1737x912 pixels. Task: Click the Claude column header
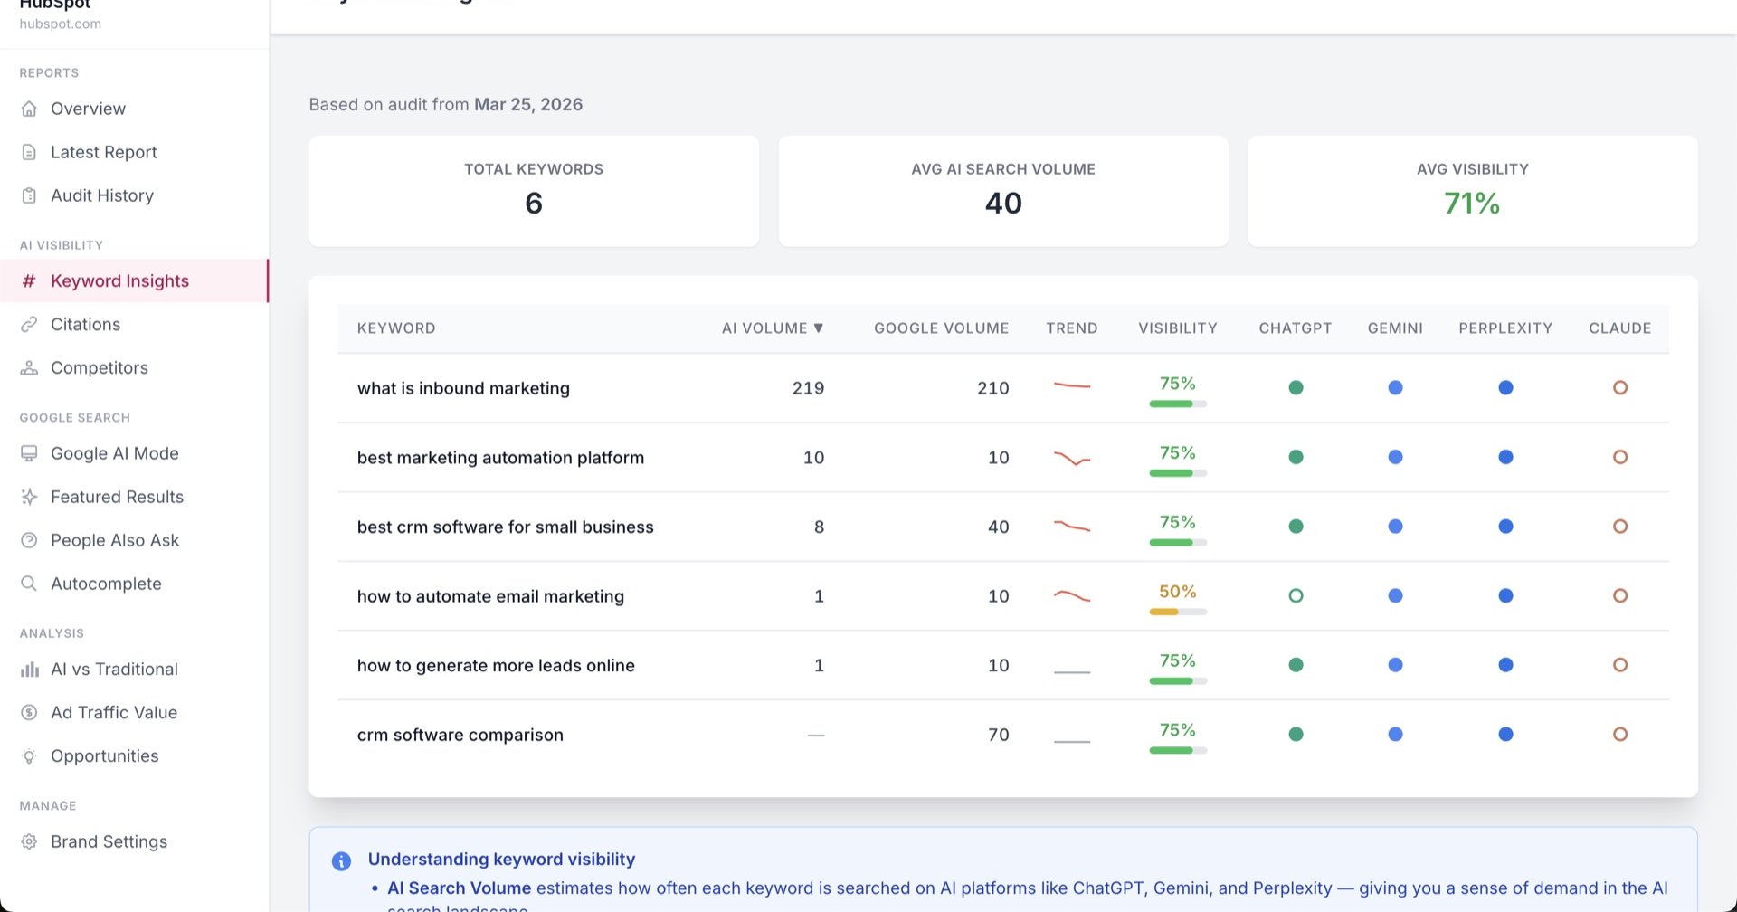click(x=1619, y=328)
